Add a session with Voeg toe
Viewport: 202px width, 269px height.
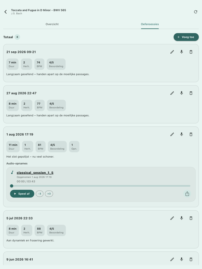[x=186, y=37]
